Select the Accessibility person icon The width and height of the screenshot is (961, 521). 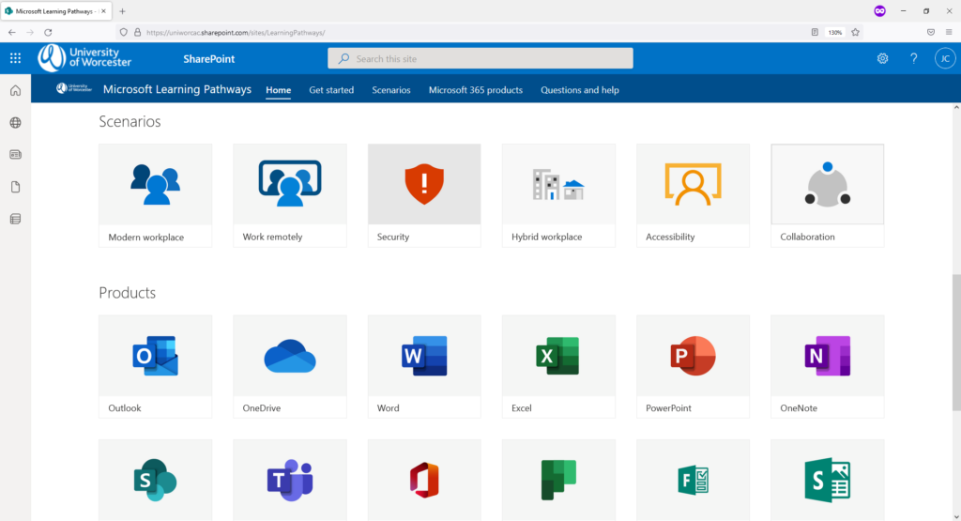click(x=694, y=184)
